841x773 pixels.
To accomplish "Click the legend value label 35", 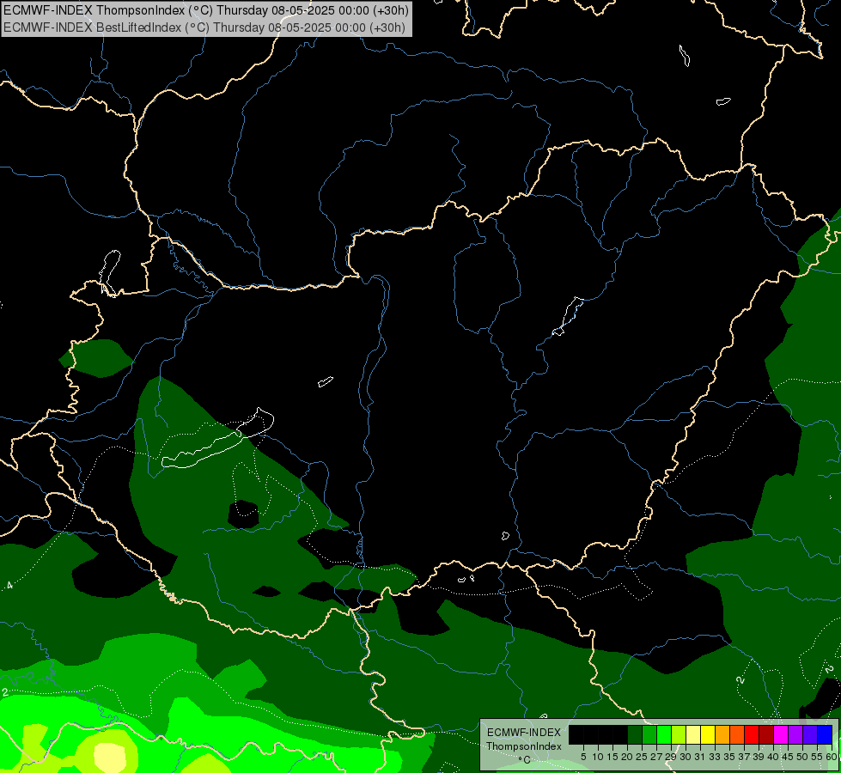I will pyautogui.click(x=729, y=757).
